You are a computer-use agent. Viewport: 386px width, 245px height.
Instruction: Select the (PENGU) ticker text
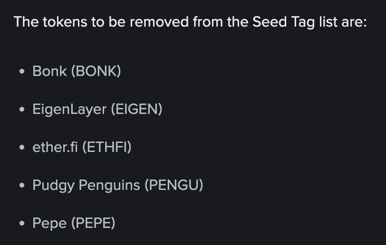tap(174, 185)
